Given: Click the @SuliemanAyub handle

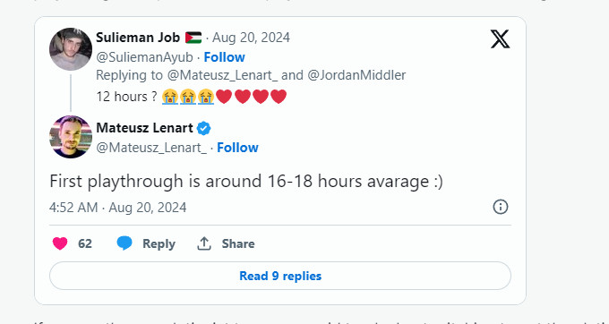Looking at the screenshot, I should pos(144,57).
